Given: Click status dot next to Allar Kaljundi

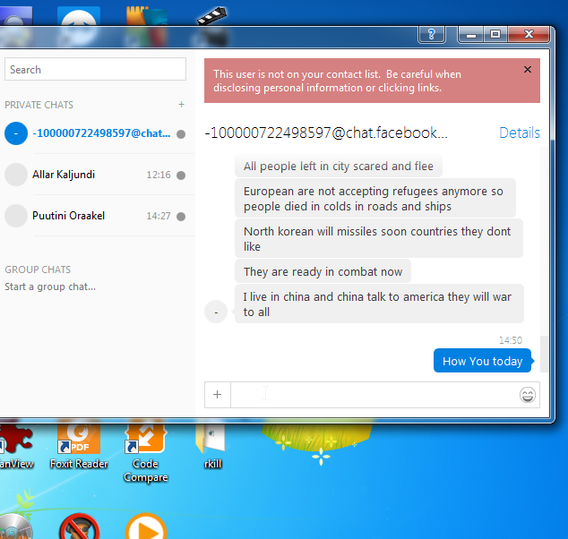Looking at the screenshot, I should tap(181, 175).
